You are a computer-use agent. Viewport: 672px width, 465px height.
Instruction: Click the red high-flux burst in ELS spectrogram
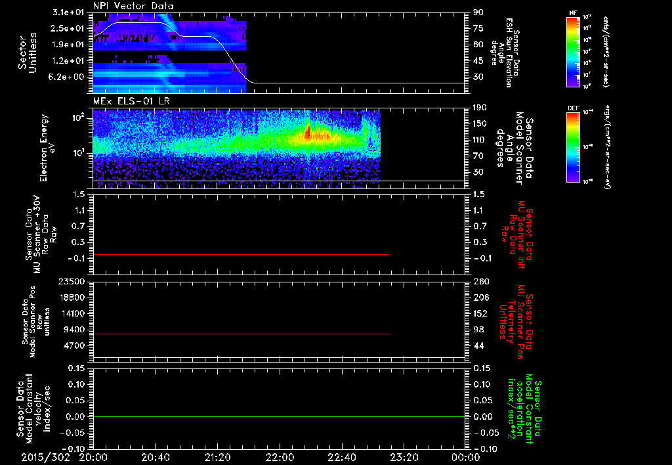pos(308,132)
